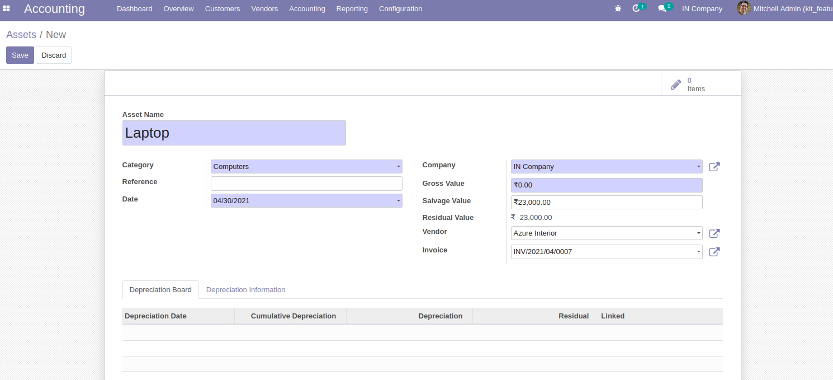Screen dimensions: 833x380
Task: Open the Configuration menu
Action: coord(400,9)
